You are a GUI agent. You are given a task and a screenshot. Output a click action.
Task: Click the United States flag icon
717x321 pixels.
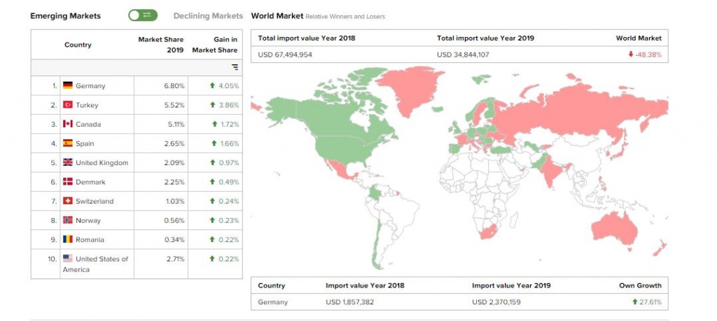pos(68,258)
